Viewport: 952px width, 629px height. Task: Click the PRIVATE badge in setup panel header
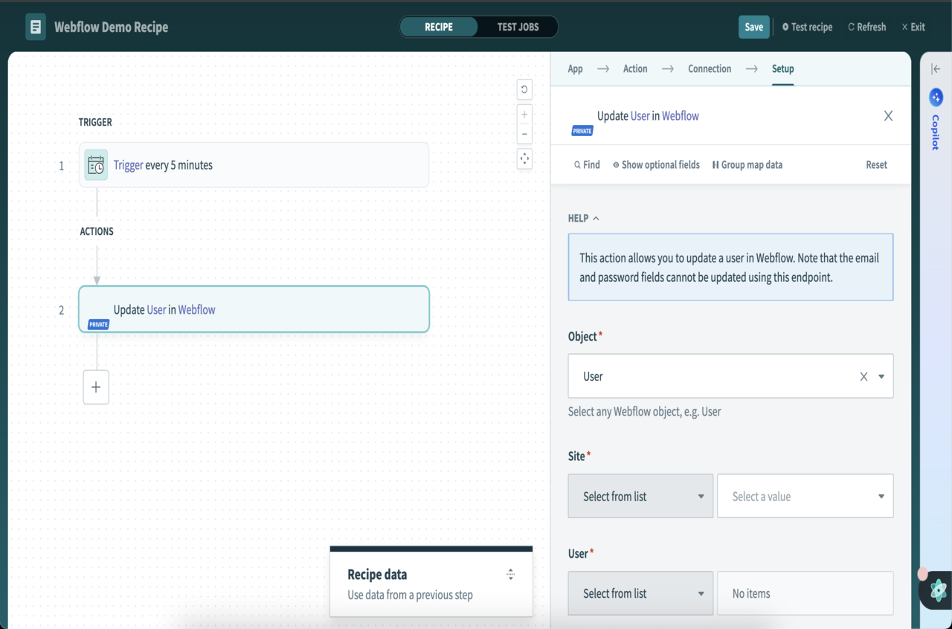click(x=582, y=131)
